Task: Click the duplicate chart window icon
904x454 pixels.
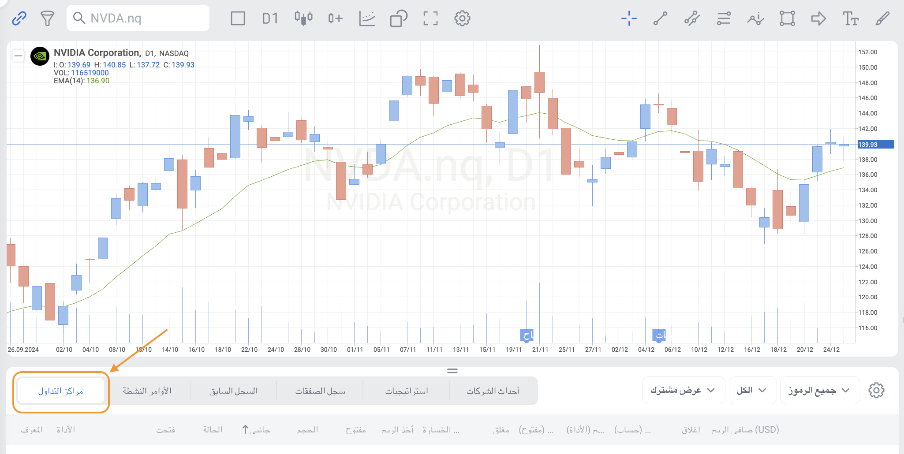Action: [x=399, y=19]
